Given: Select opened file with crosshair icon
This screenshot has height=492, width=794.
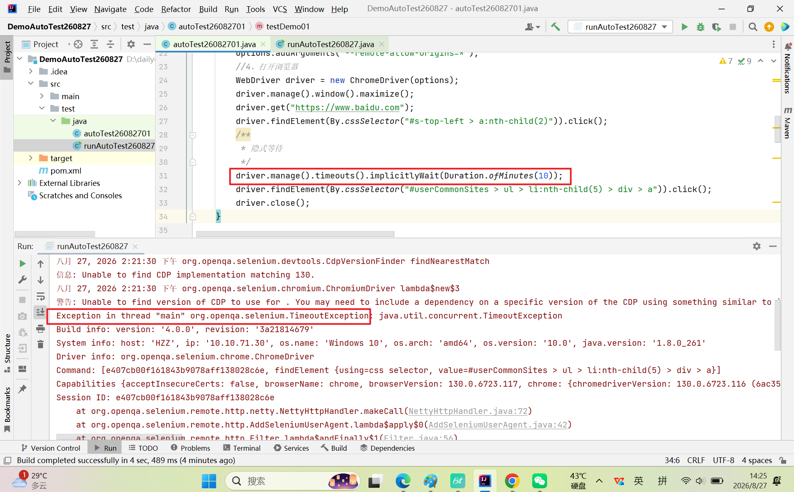Looking at the screenshot, I should (x=78, y=44).
